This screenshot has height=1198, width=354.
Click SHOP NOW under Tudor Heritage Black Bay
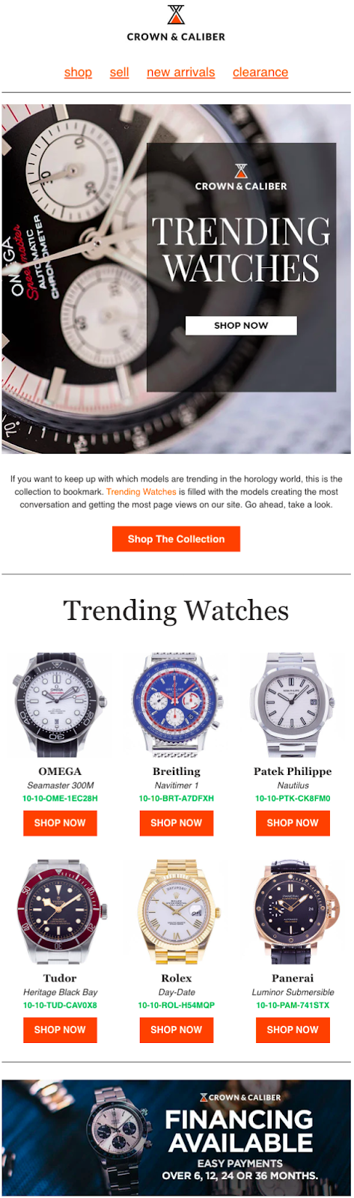pos(60,1030)
